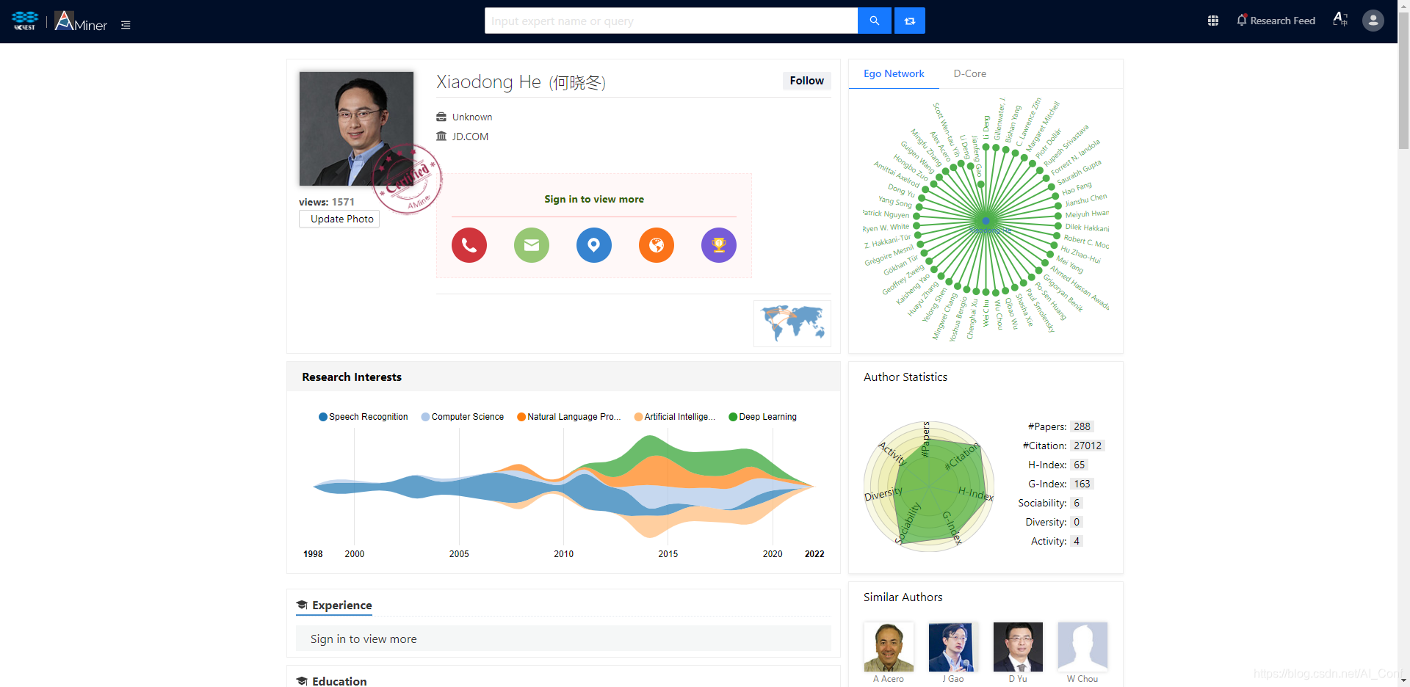Click the AMiner logo

coord(81,21)
